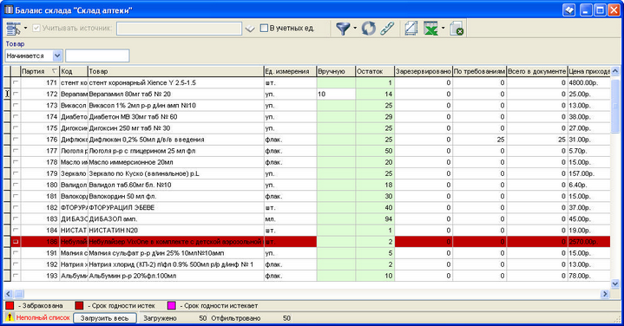
Task: Click the dark red 'Срок годности истек' swatch
Action: click(79, 305)
